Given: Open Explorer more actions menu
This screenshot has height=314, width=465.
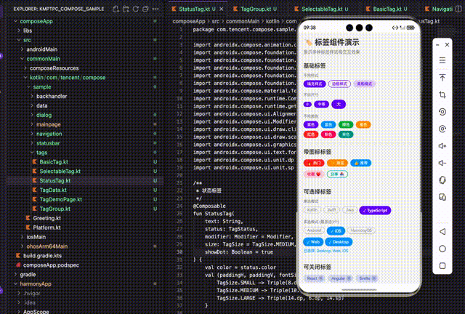Looking at the screenshot, I should [155, 9].
